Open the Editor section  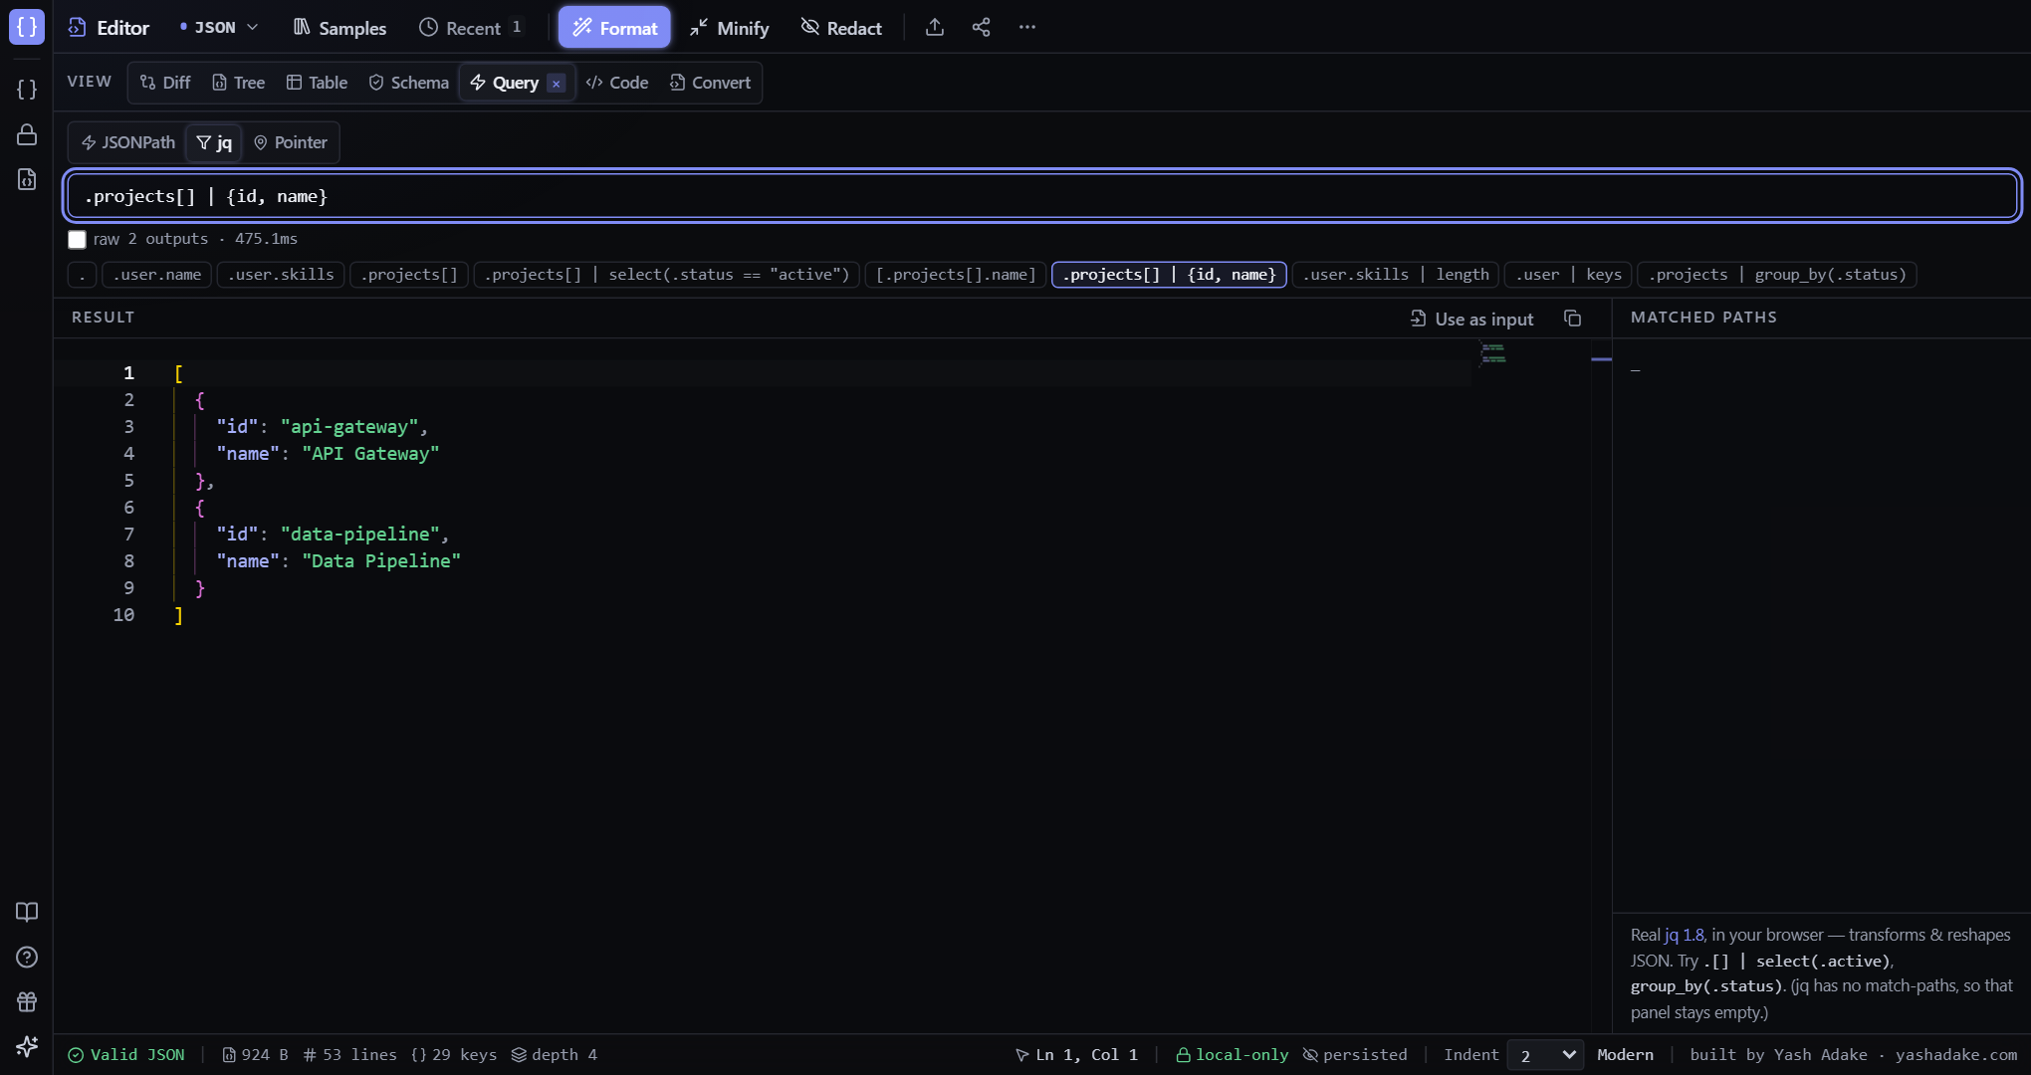click(x=109, y=28)
